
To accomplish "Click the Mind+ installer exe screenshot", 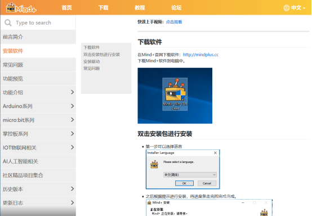I will 175,96.
